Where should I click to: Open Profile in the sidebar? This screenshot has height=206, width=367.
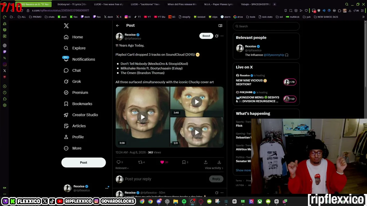(74, 137)
